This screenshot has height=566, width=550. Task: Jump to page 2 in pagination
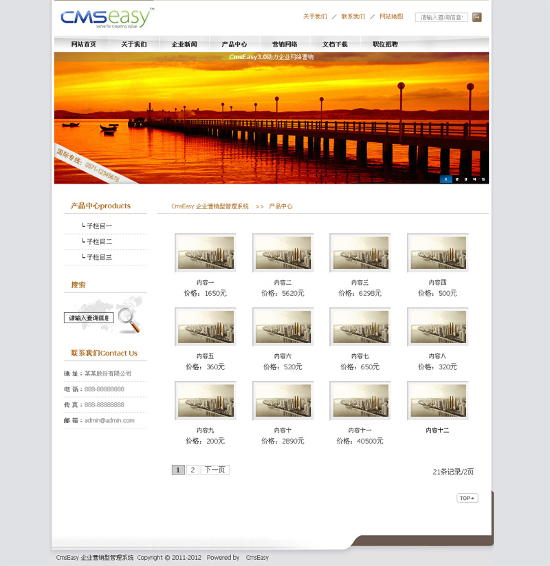pyautogui.click(x=192, y=470)
